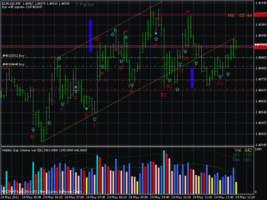Select the down arrow beside the first w label
Image resolution: width=267 pixels, height=200 pixels.
[59, 58]
